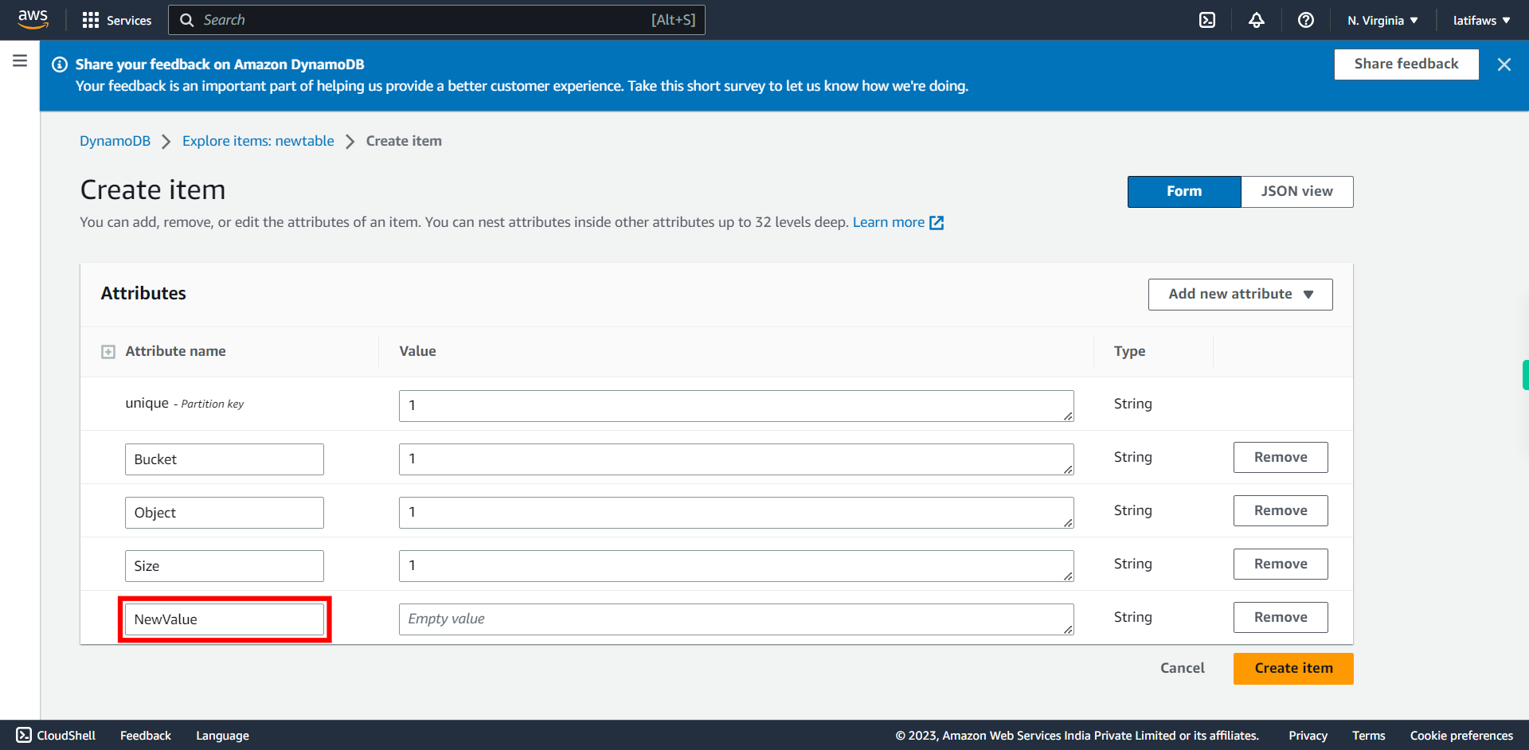1529x750 pixels.
Task: Open Cookie preferences in the footer
Action: click(1461, 736)
